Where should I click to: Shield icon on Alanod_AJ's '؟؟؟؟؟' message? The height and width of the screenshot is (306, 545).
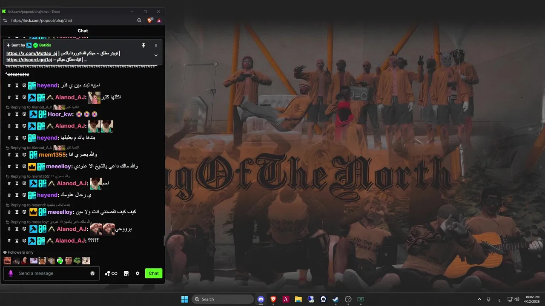pos(24,241)
